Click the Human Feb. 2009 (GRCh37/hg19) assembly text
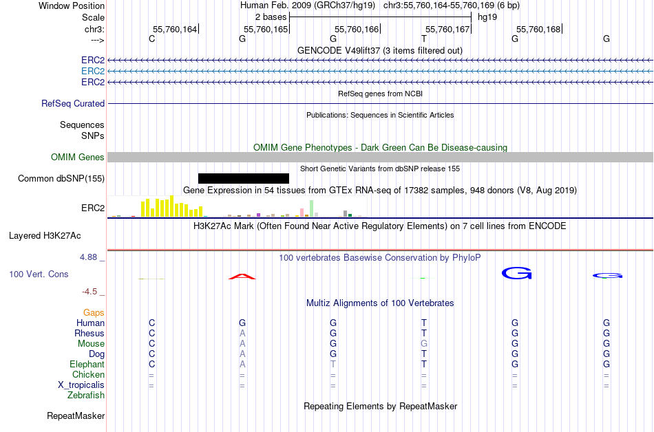 [308, 6]
